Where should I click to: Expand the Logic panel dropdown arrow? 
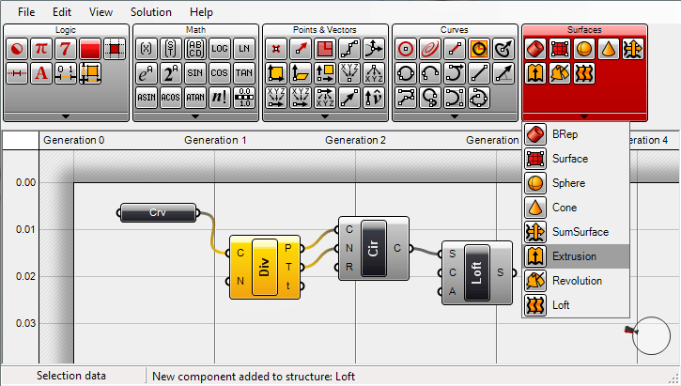(66, 116)
